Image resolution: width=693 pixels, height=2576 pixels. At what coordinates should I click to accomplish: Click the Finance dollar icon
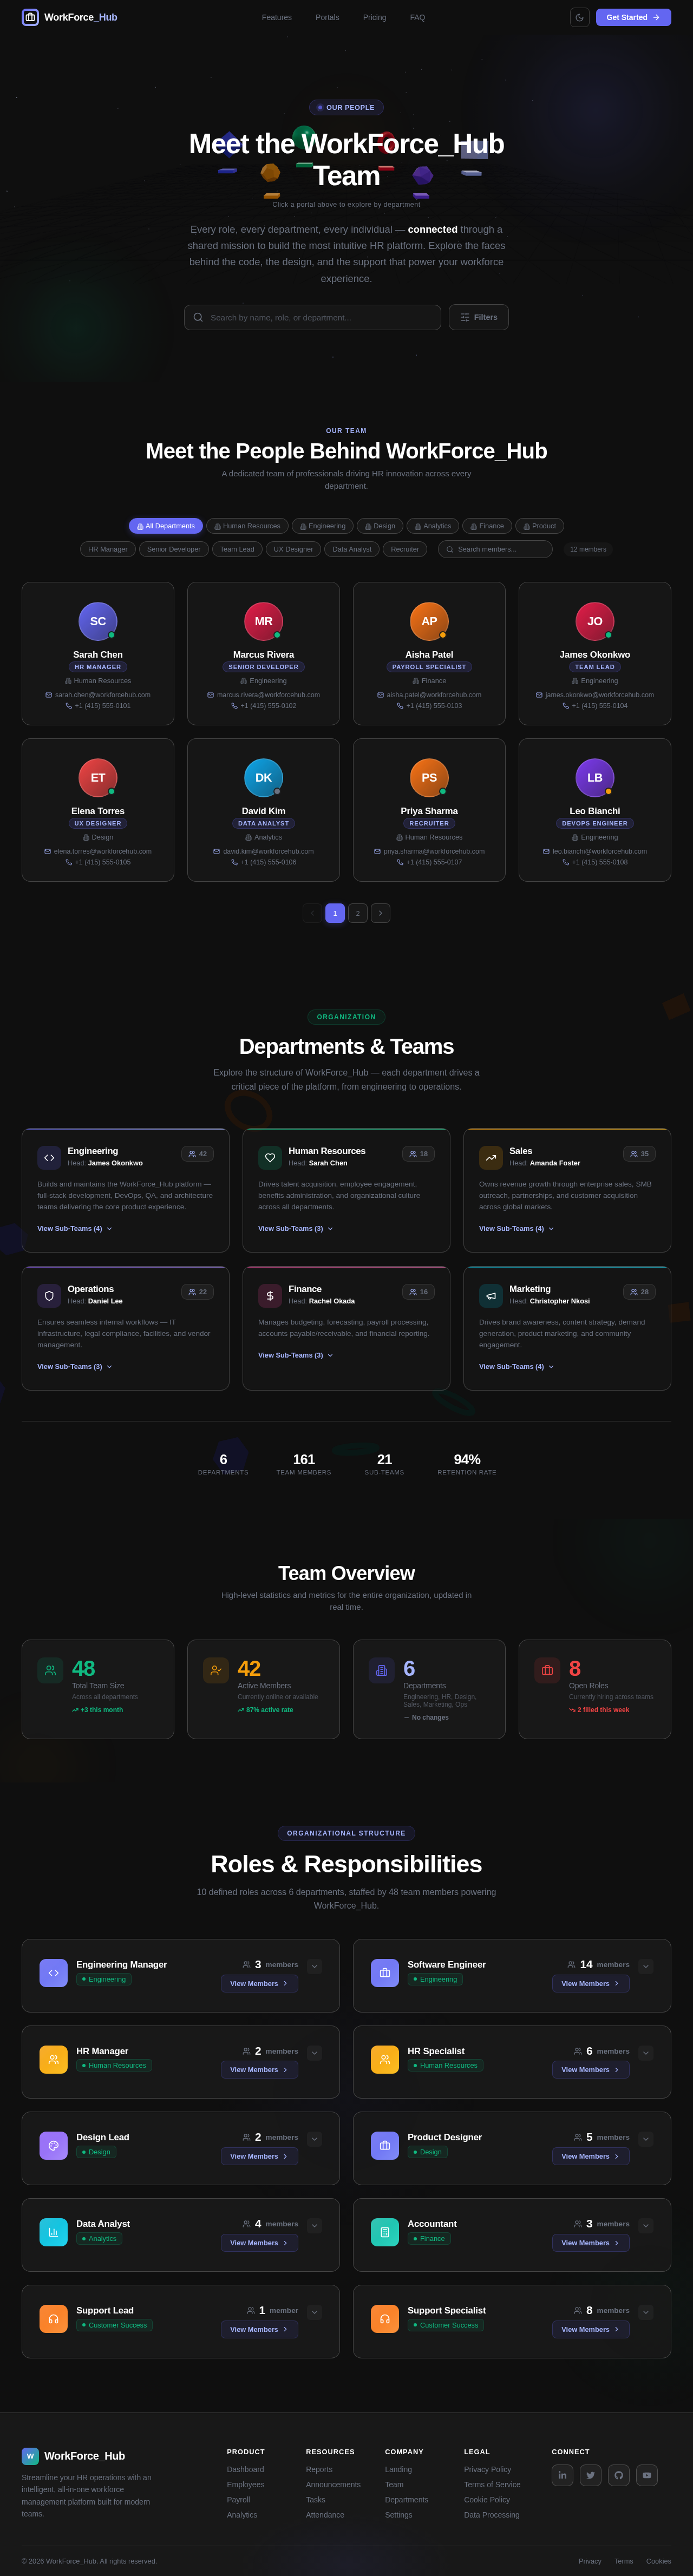coord(270,1295)
